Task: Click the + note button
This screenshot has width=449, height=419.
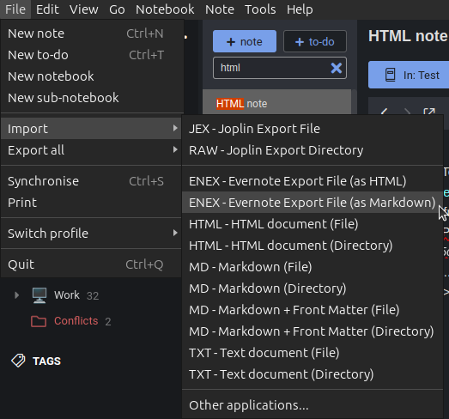Action: tap(245, 41)
